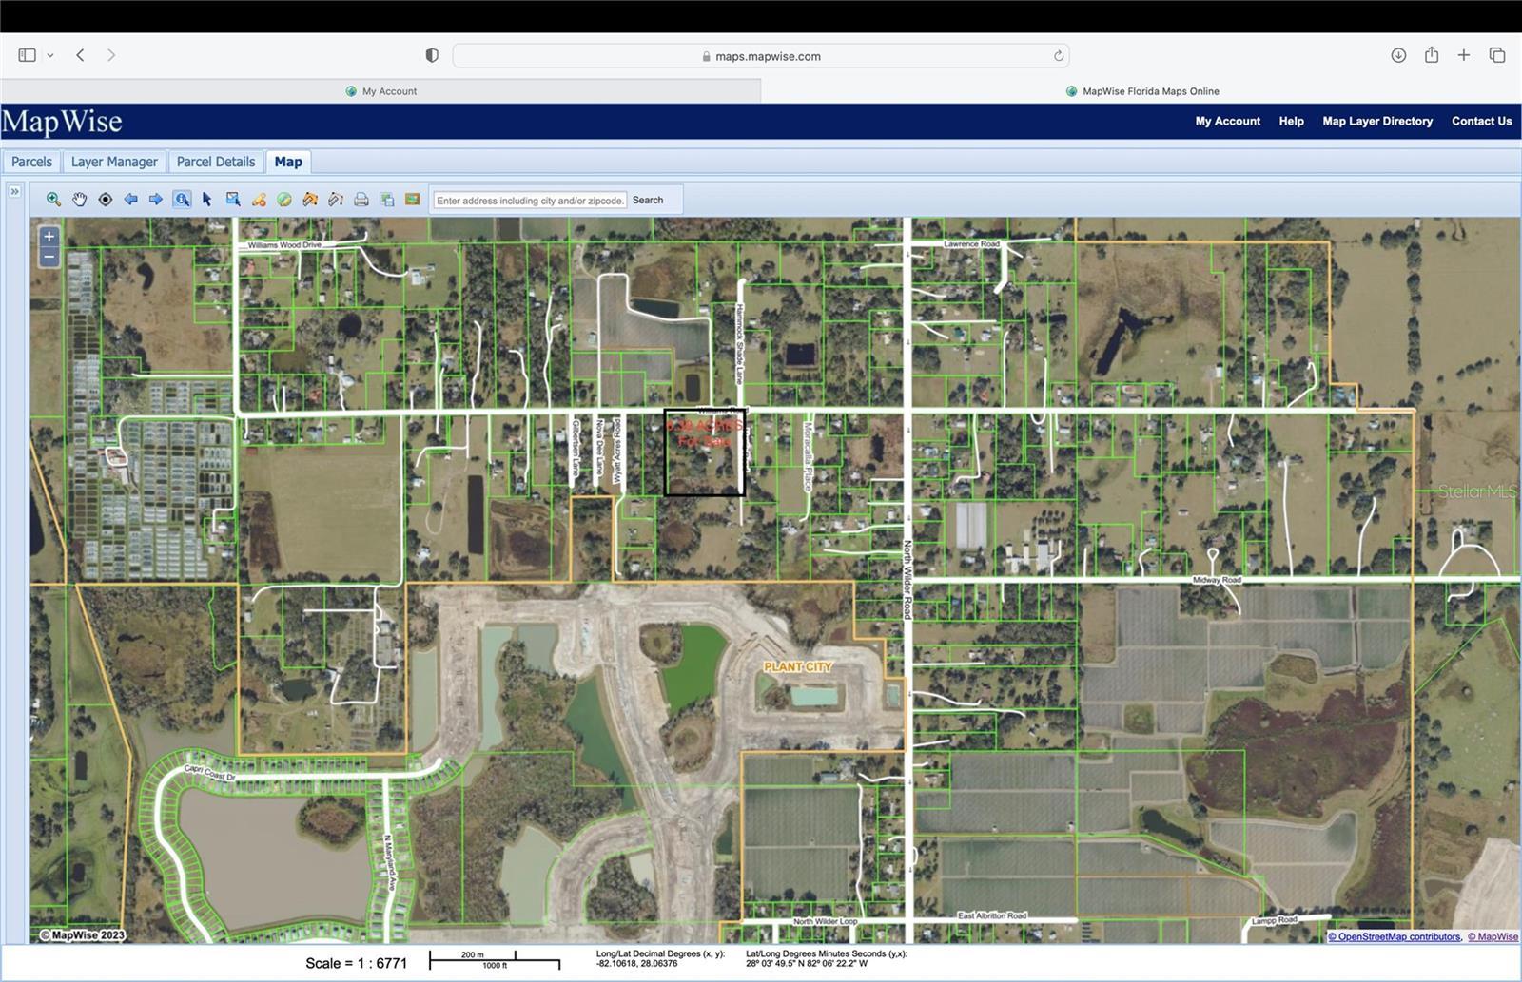Select the zoom in magnifier tool

tap(53, 200)
